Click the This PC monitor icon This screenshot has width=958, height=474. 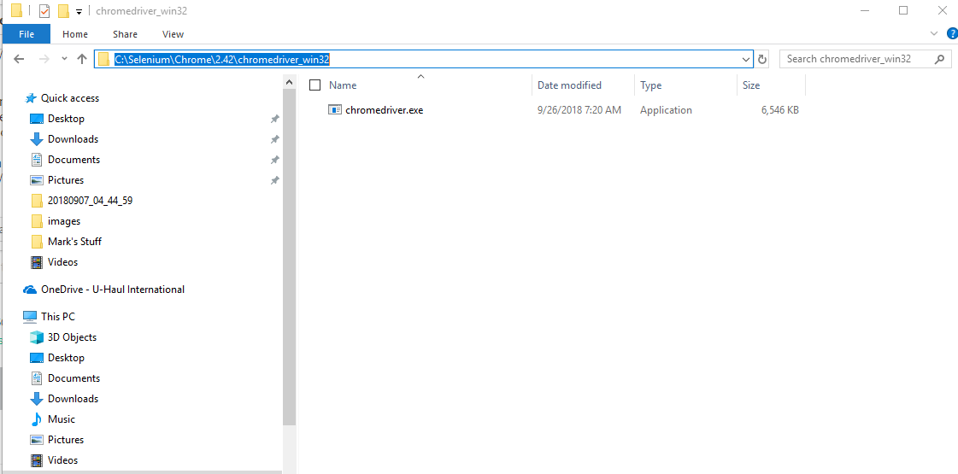pyautogui.click(x=29, y=316)
